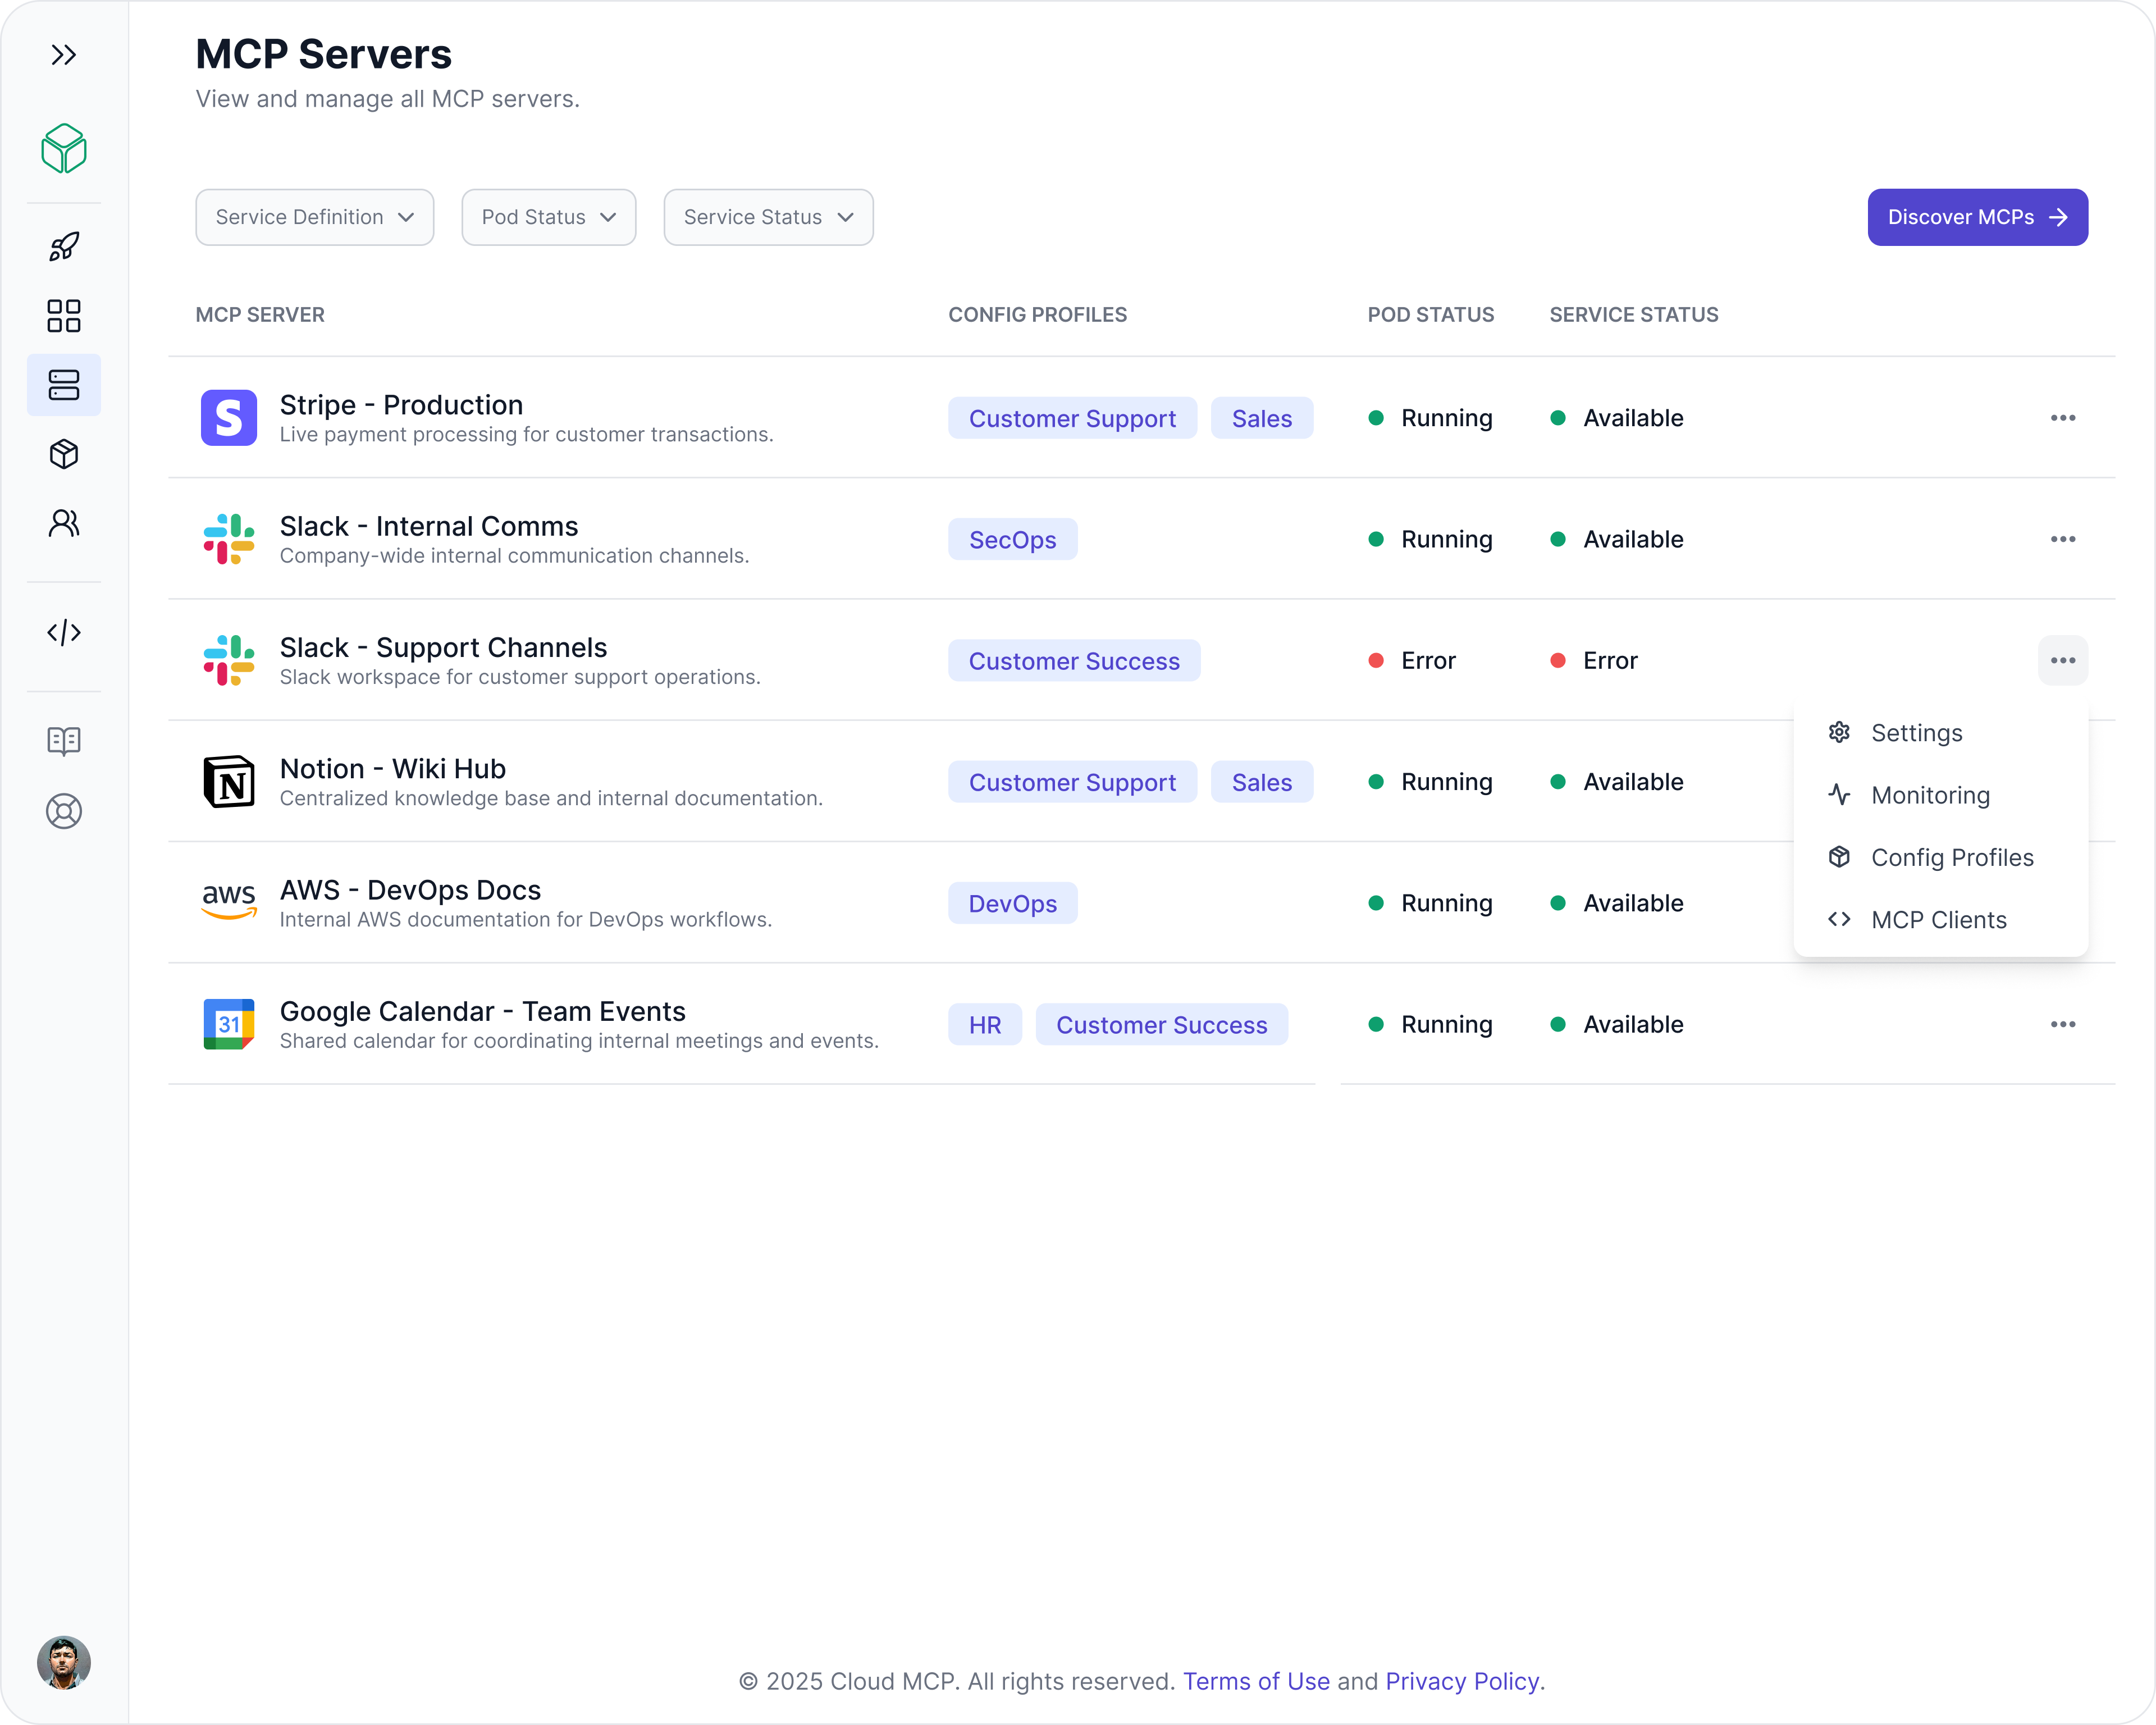The image size is (2156, 1725).
Task: Open more options for Slack - Internal Comms
Action: [x=2063, y=539]
